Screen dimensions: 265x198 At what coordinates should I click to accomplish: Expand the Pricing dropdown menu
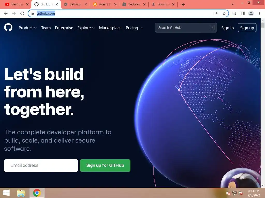tap(134, 28)
